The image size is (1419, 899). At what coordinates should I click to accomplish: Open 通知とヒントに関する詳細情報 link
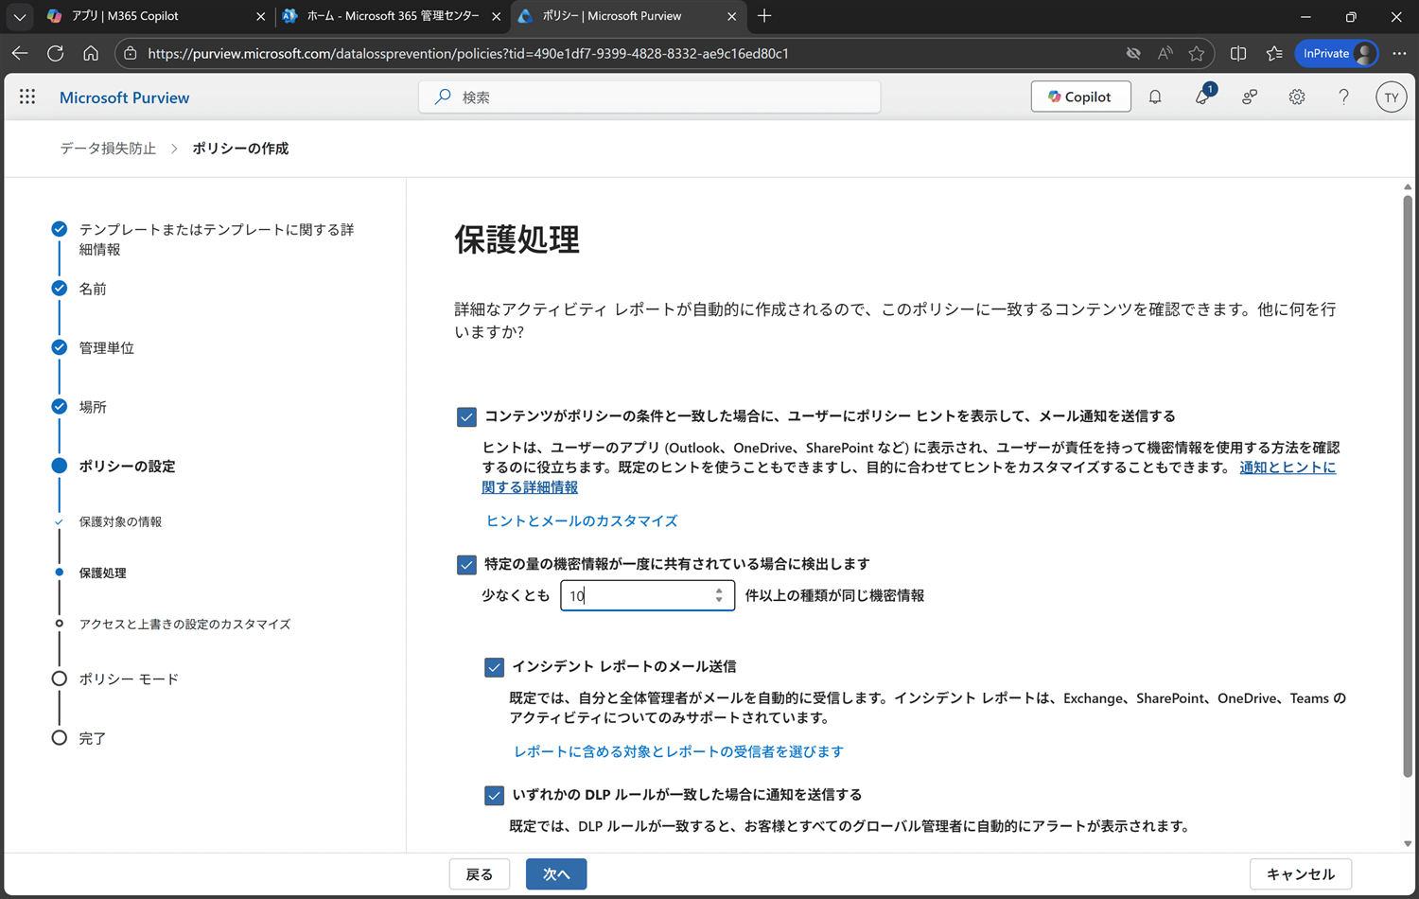[x=1288, y=467]
